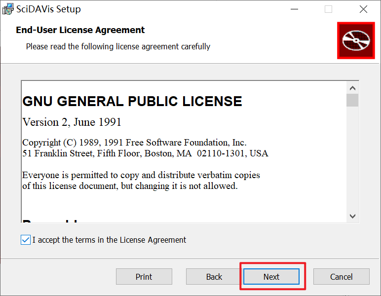Image resolution: width=381 pixels, height=296 pixels.
Task: Click the End-User License Agreement title
Action: 80,30
